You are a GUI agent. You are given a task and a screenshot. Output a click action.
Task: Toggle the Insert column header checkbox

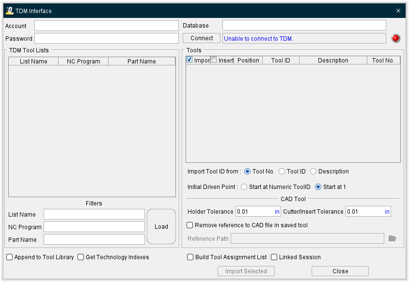point(214,60)
